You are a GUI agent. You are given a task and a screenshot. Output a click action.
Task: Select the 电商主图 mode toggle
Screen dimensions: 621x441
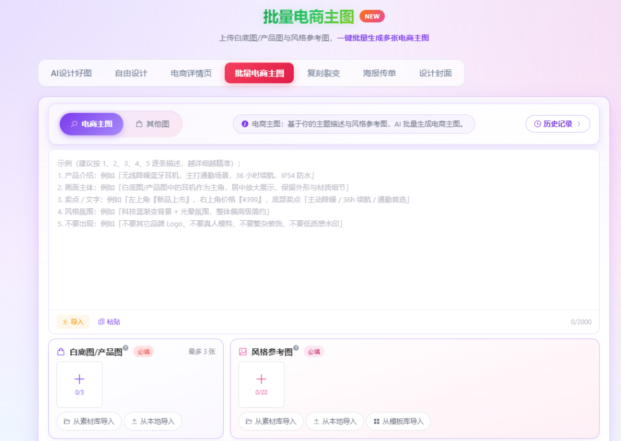click(91, 124)
